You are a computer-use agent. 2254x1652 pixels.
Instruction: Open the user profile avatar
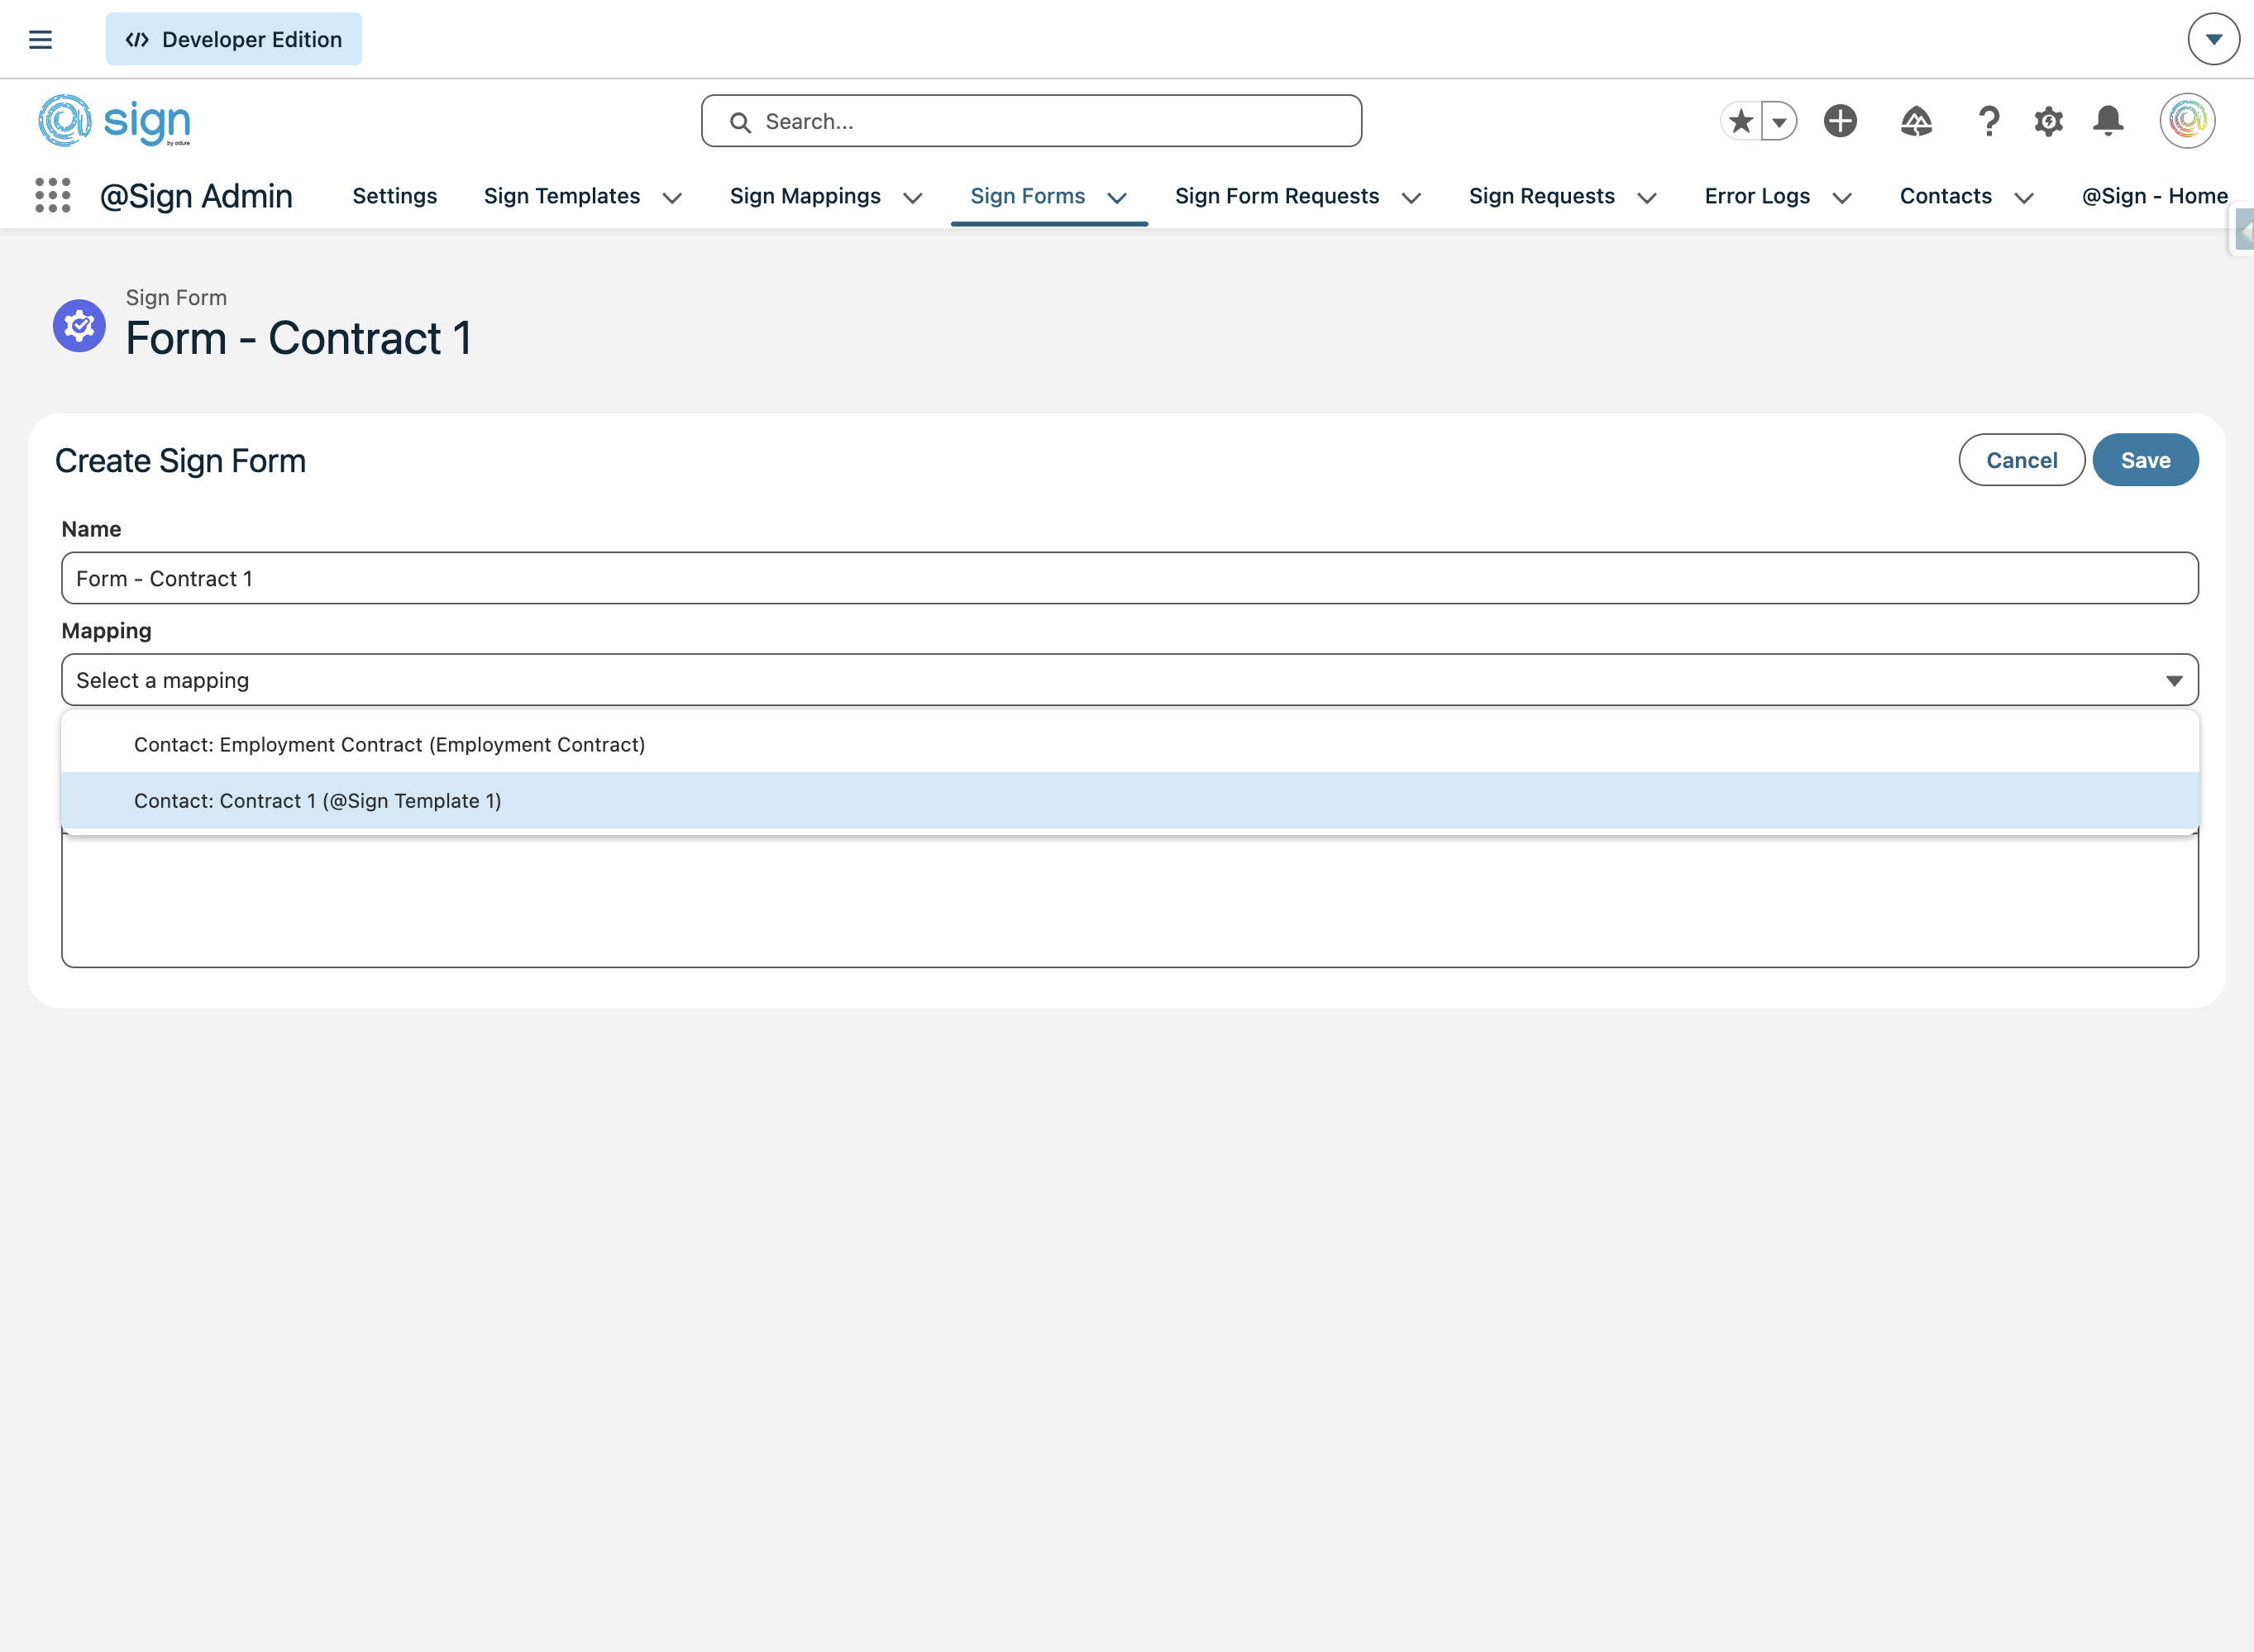pos(2187,121)
